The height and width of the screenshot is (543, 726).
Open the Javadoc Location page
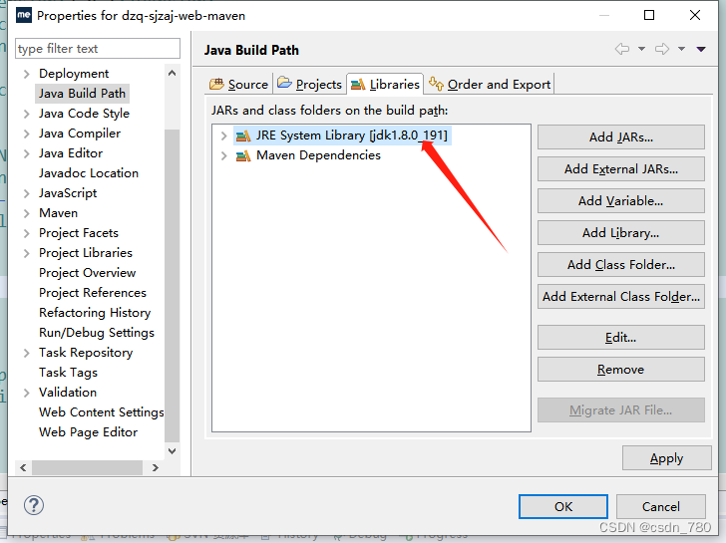click(89, 173)
